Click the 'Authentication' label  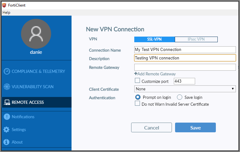tap(102, 98)
